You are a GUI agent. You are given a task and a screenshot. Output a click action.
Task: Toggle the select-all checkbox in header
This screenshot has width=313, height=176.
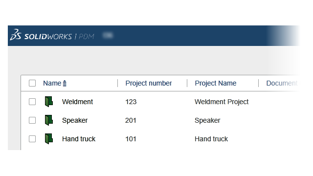(x=32, y=83)
